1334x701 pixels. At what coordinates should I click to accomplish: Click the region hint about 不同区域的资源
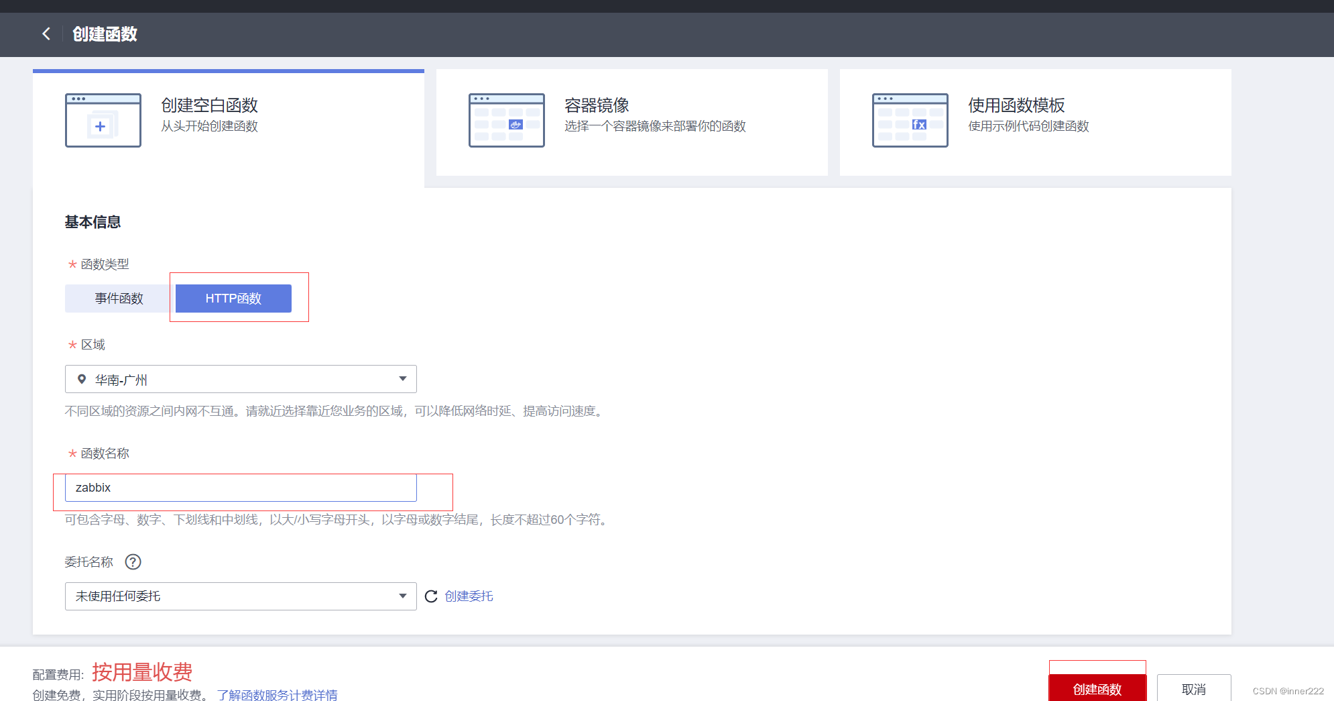336,411
